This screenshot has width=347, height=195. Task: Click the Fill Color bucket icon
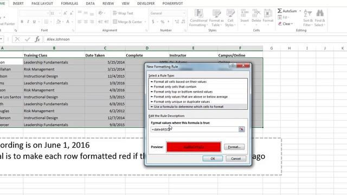(x=59, y=22)
